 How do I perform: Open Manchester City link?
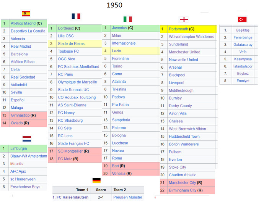pos(183,183)
